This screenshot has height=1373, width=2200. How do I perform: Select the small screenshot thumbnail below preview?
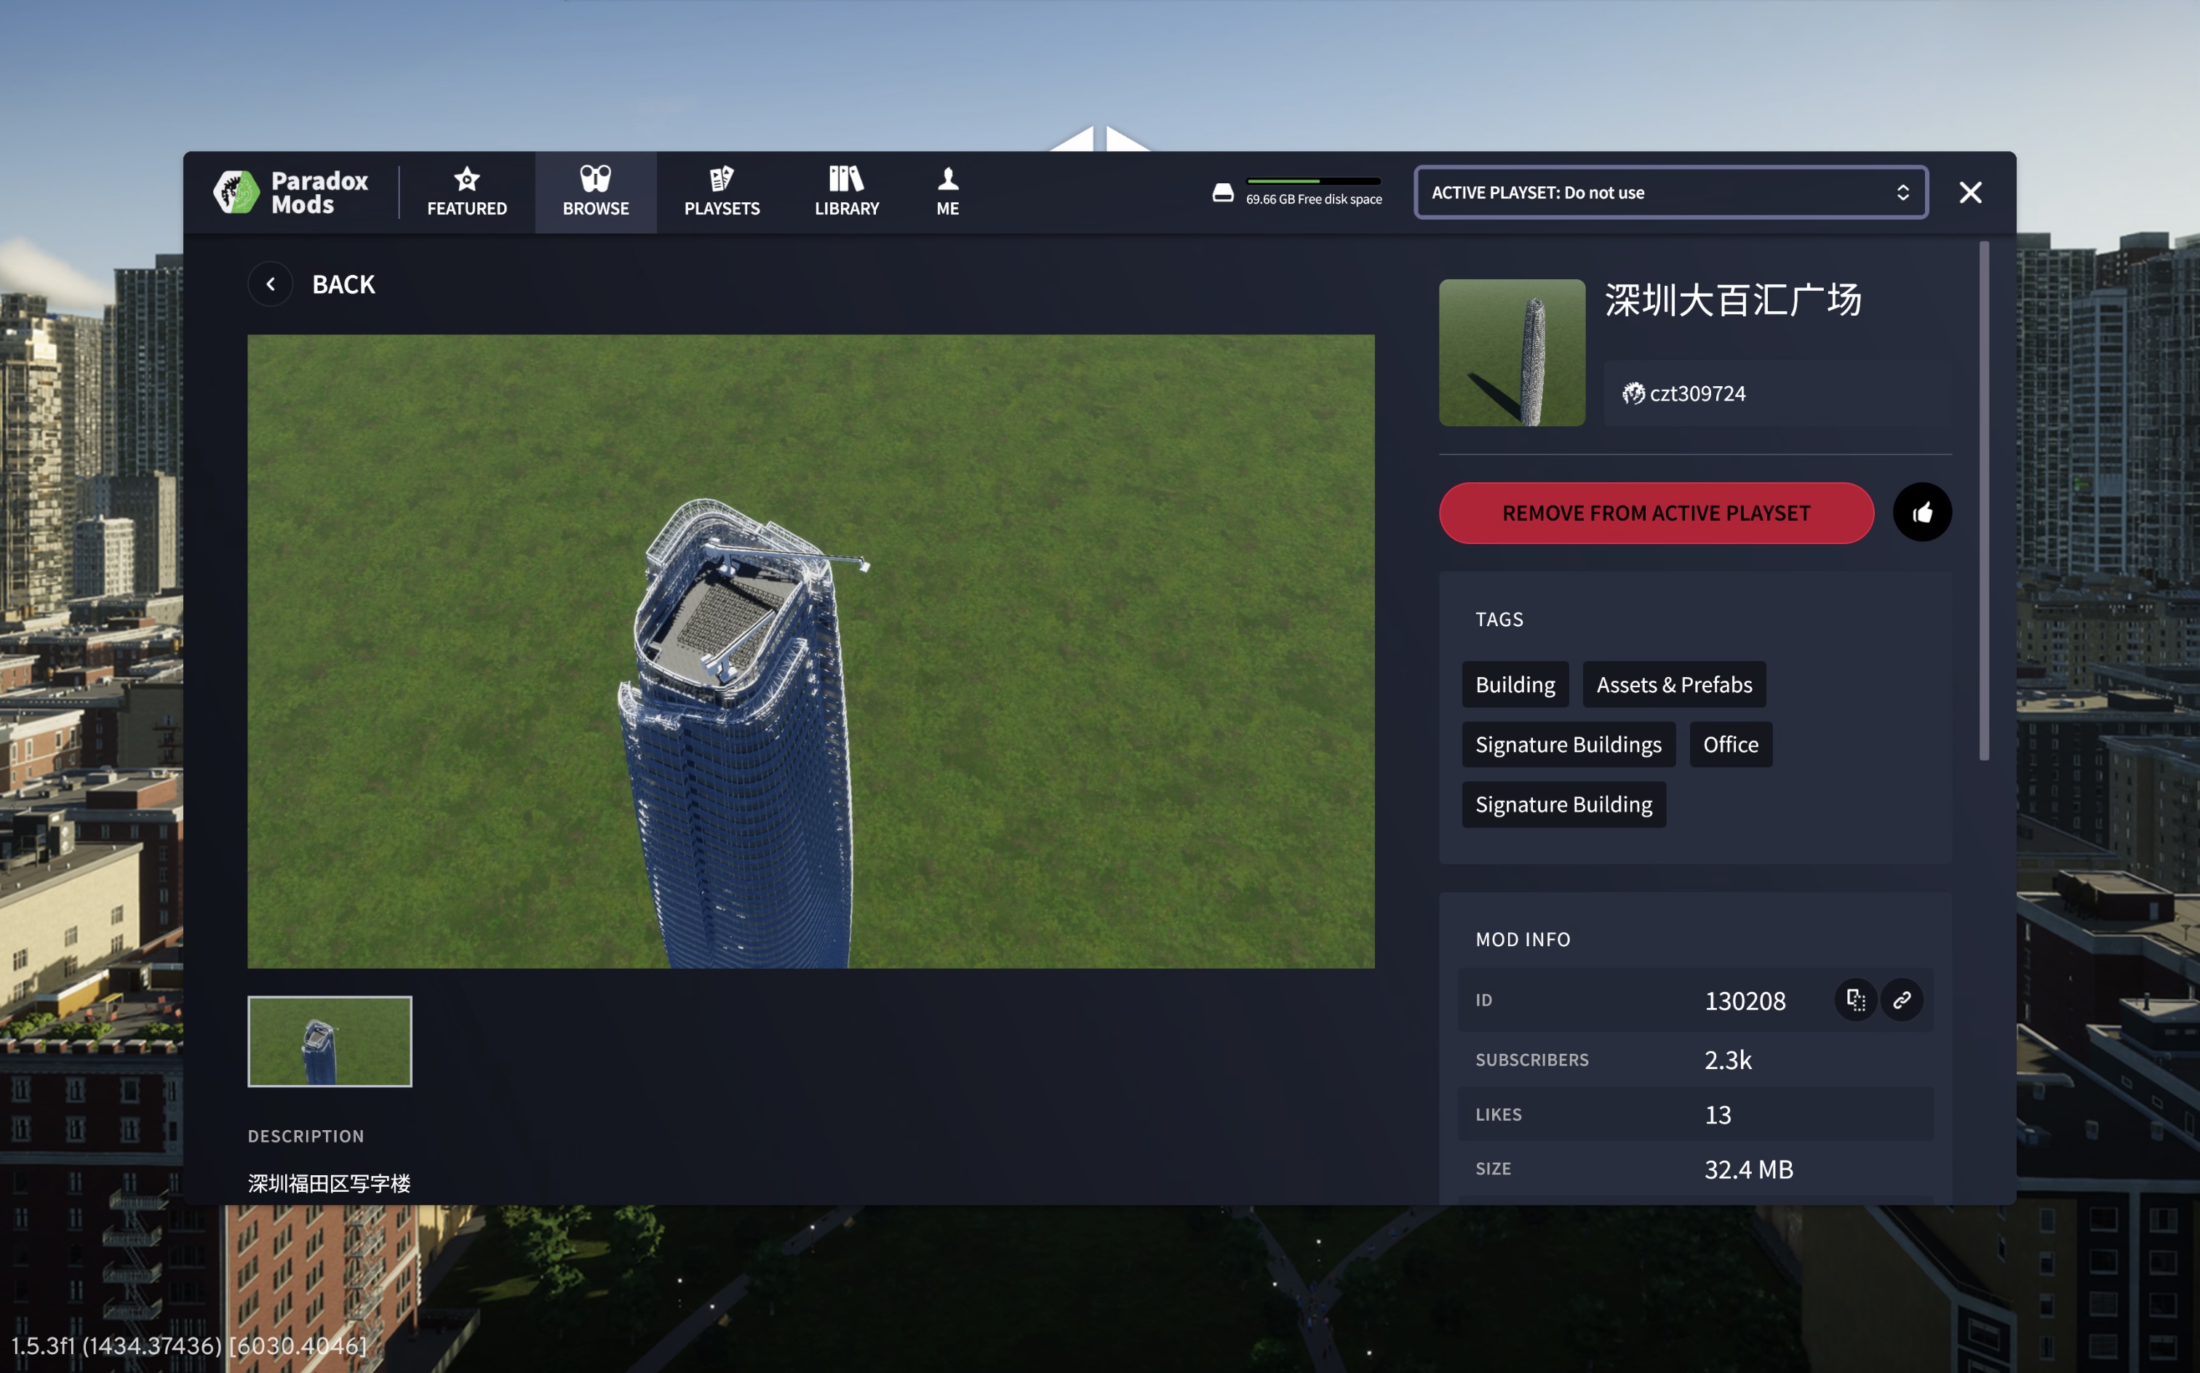(x=330, y=1041)
